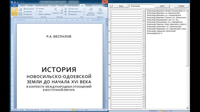Click the Далее button
Viewport: 200px width, 112px height.
click(x=162, y=6)
